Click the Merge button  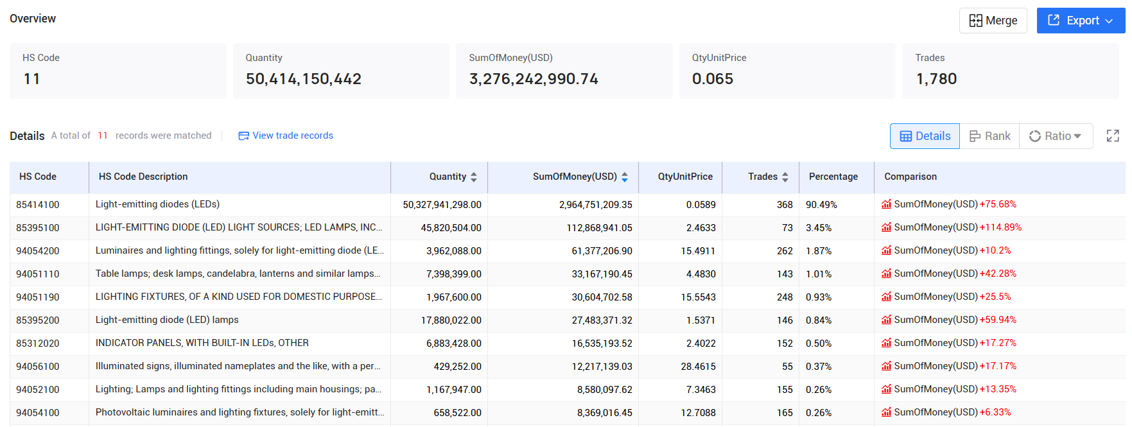coord(993,21)
